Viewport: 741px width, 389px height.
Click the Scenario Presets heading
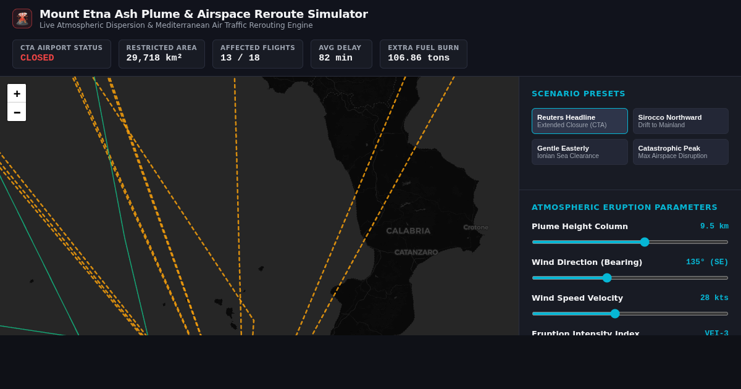(x=579, y=94)
